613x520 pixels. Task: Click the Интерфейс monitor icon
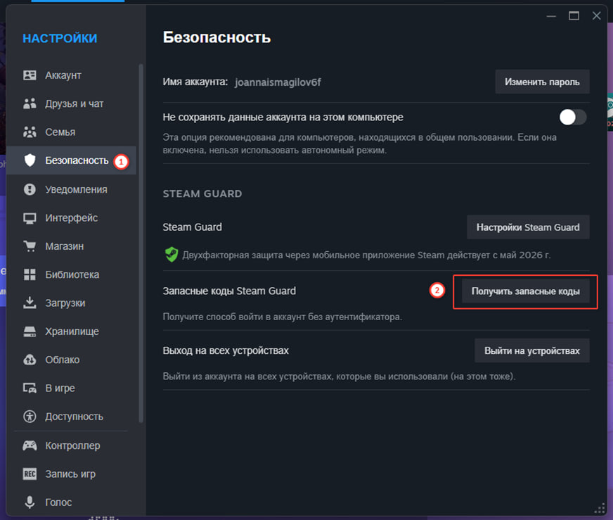click(x=30, y=218)
